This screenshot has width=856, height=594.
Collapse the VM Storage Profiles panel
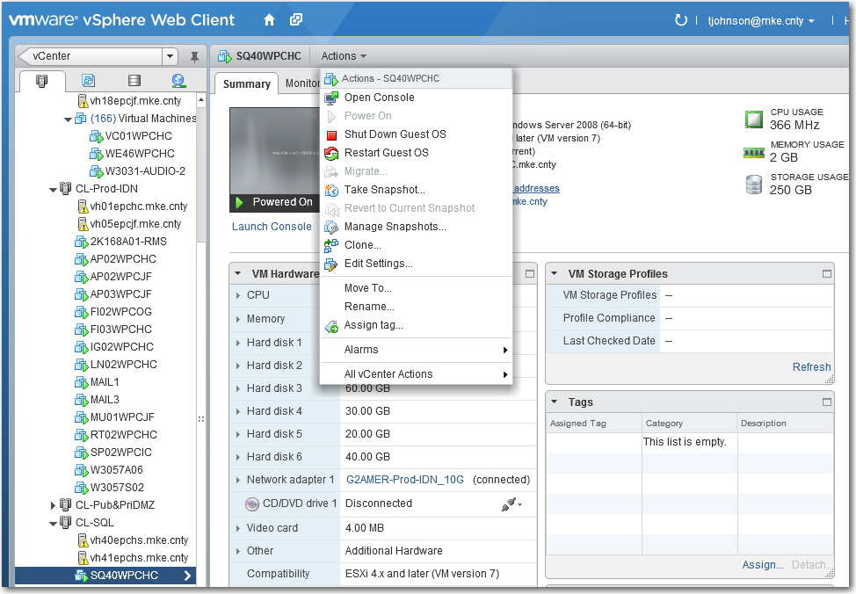click(554, 273)
